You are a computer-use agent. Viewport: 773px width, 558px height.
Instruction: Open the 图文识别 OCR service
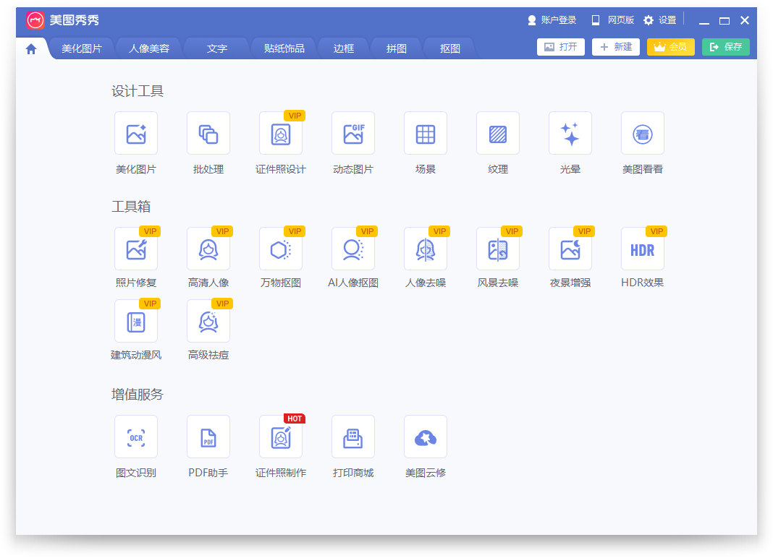tap(136, 437)
